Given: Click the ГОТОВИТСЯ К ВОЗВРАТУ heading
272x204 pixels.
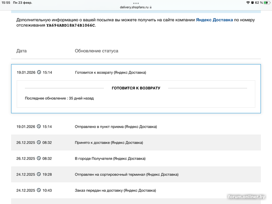Looking at the screenshot, I should [136, 88].
